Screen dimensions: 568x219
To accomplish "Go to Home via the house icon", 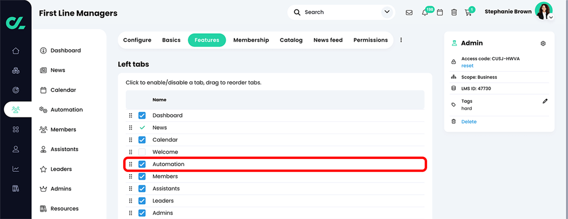I will (16, 51).
